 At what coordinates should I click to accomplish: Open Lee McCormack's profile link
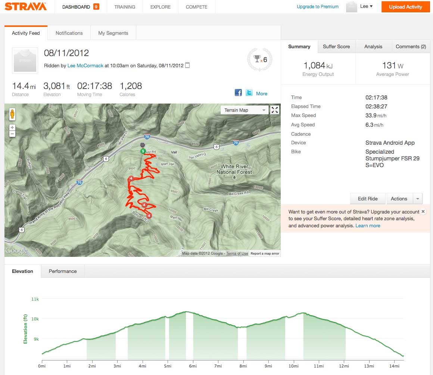pos(85,65)
